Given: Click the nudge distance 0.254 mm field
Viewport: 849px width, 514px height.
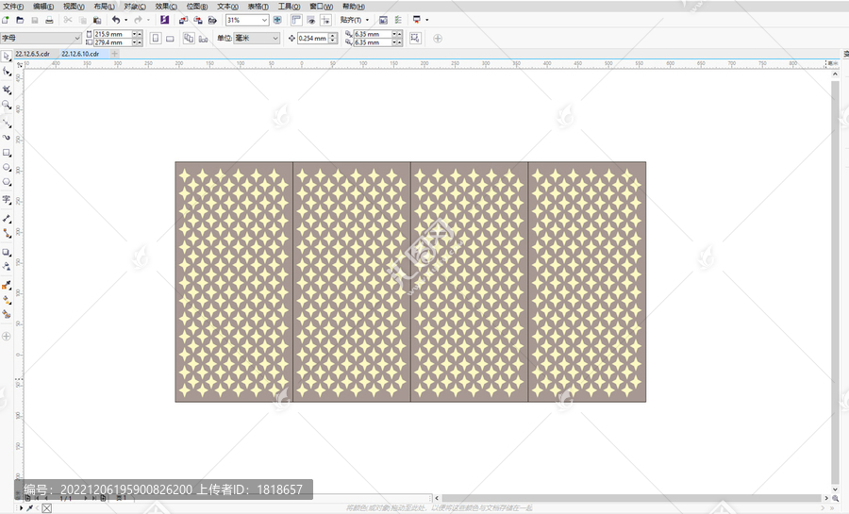Looking at the screenshot, I should click(312, 39).
